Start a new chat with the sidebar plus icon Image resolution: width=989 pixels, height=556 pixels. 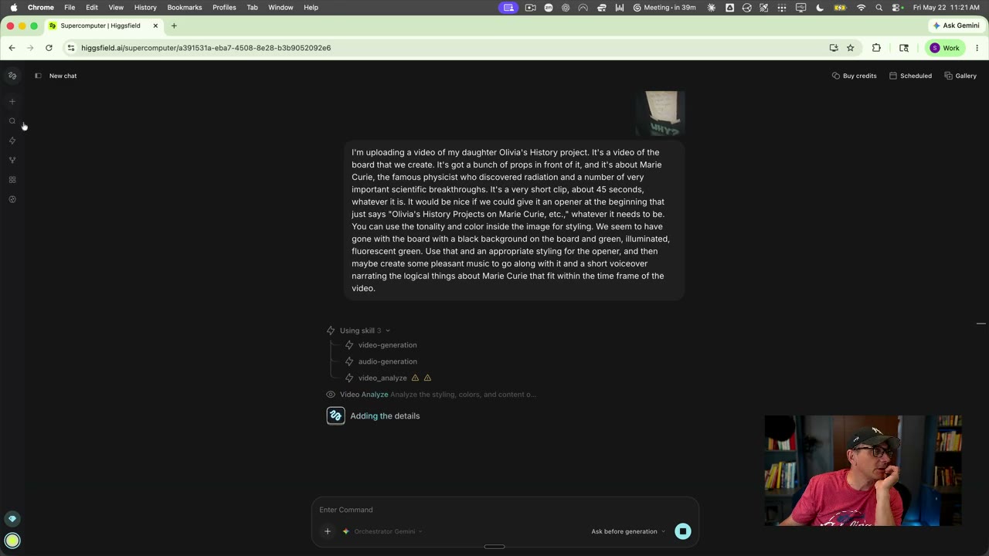12,101
